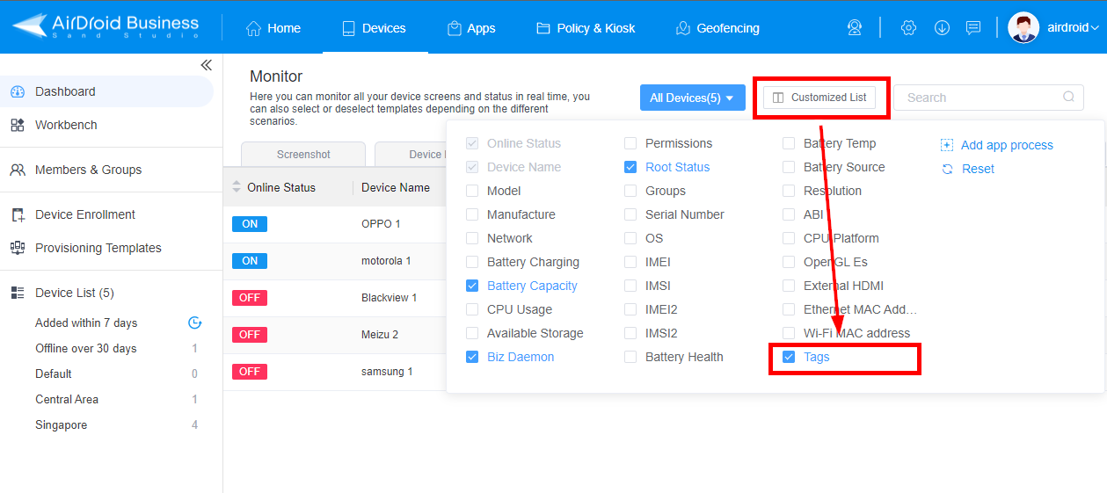Click the Device Enrollment icon
The image size is (1107, 493).
tap(18, 214)
